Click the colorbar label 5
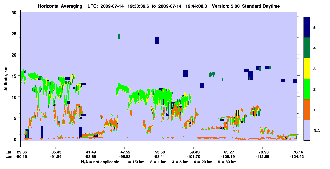The width and height of the screenshot is (330, 169). 315,28
